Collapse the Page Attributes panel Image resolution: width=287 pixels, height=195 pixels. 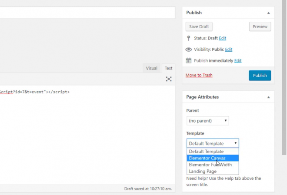tap(268, 97)
